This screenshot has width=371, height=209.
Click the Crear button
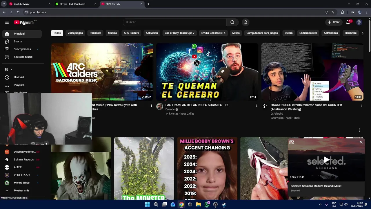pos(333,22)
